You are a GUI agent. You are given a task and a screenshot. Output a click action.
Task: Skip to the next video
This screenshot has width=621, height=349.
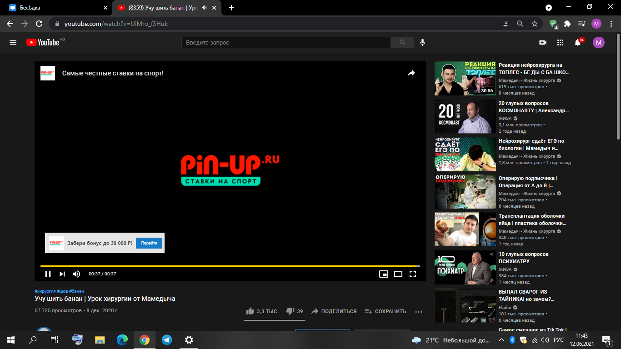pos(62,274)
